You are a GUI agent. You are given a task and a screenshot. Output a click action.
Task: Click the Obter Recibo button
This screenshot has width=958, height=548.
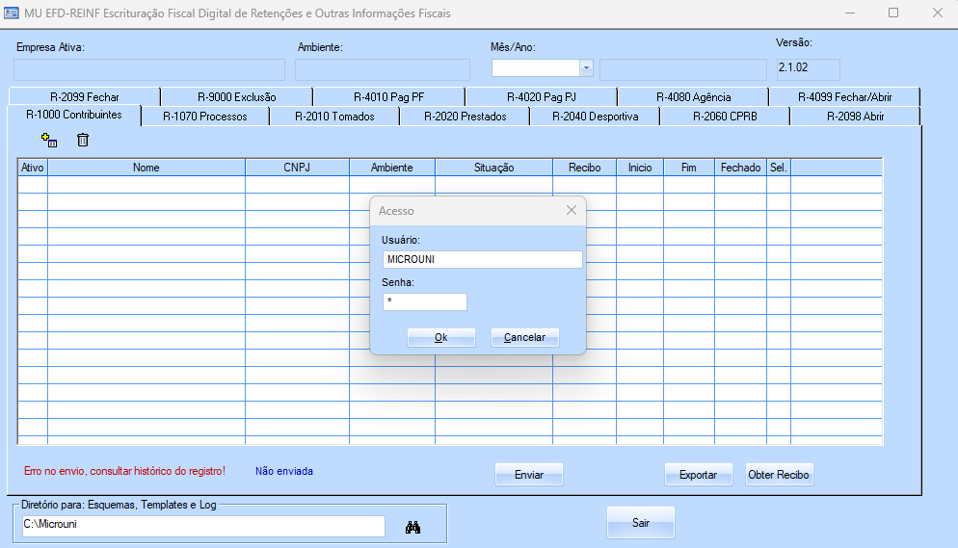coord(779,475)
